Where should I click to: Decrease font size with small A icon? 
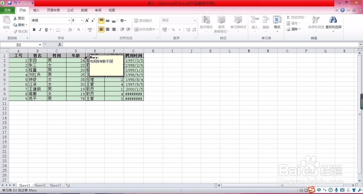pos(93,20)
